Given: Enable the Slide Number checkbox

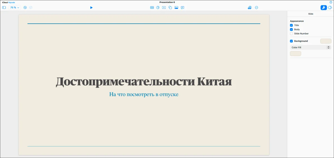Looking at the screenshot, I should [291, 34].
